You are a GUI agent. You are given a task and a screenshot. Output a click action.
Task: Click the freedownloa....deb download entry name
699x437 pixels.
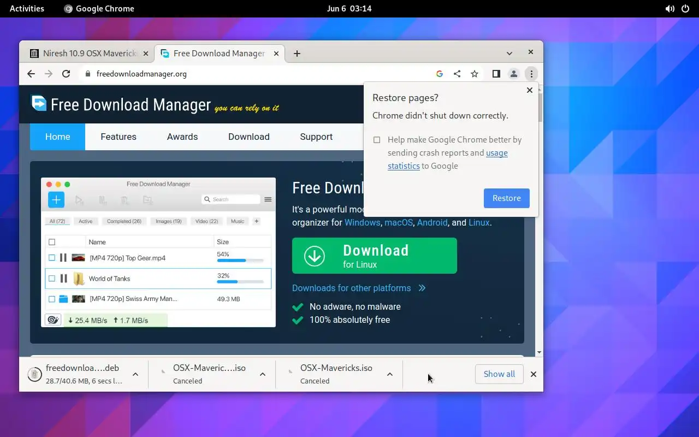(82, 368)
